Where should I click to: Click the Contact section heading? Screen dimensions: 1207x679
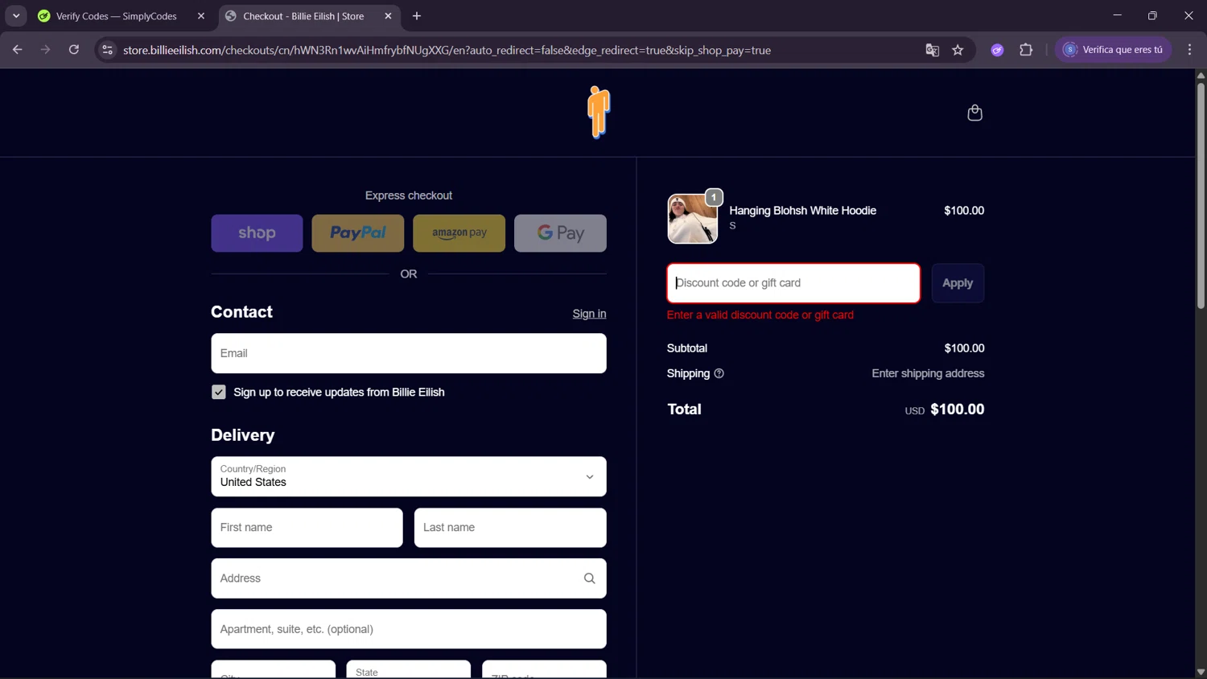click(241, 312)
